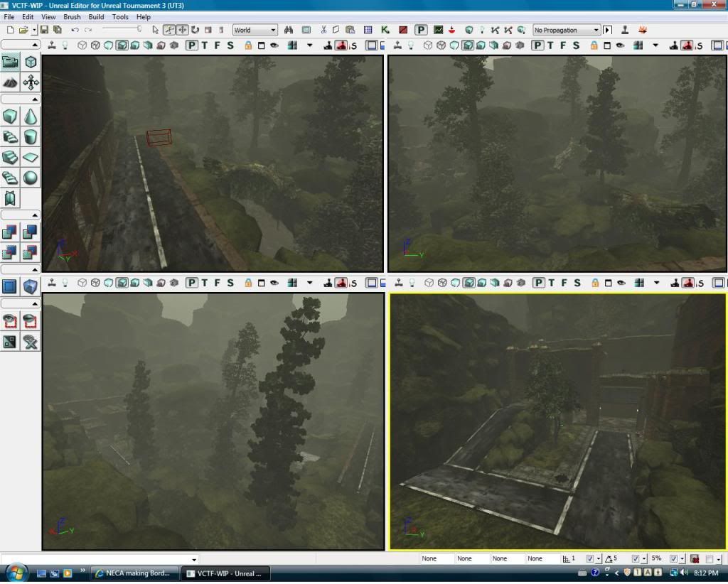Viewport: 728px width, 584px height.
Task: Open the Tools menu
Action: click(x=120, y=17)
